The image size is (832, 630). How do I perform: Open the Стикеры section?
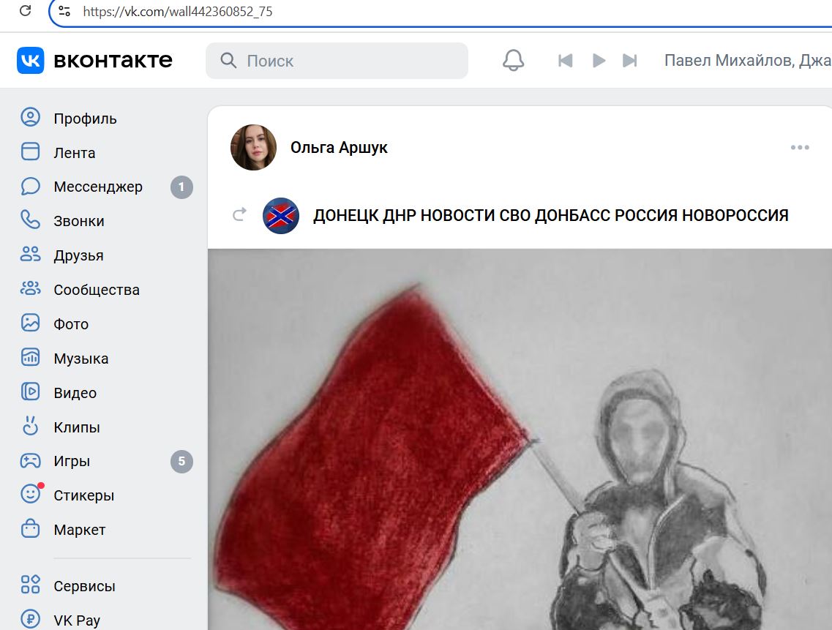(84, 495)
